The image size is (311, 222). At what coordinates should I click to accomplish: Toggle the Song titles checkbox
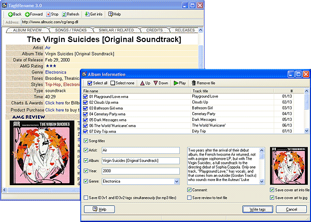pyautogui.click(x=86, y=141)
